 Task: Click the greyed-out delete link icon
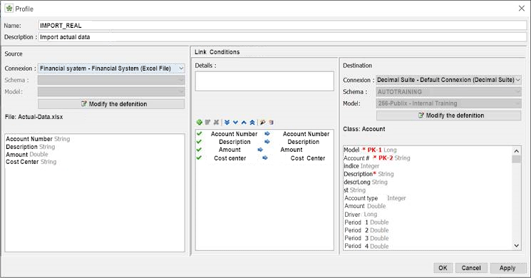point(216,122)
